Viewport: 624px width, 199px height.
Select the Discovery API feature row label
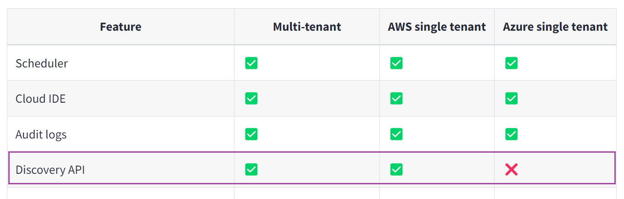tap(50, 170)
